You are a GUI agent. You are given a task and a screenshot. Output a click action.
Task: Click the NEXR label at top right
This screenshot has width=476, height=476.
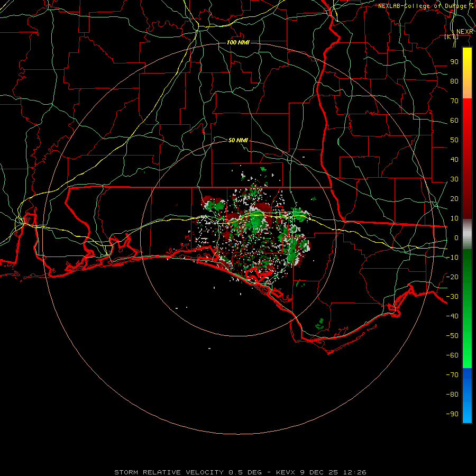point(465,32)
